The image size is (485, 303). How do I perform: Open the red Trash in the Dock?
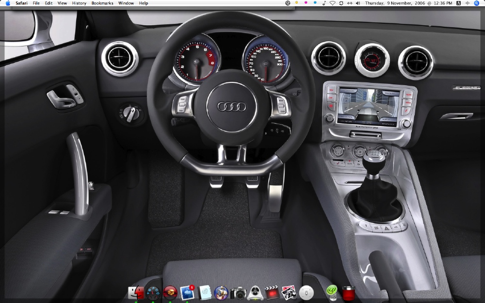pyautogui.click(x=349, y=293)
